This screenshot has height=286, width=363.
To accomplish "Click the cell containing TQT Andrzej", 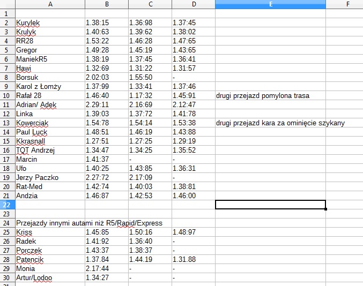I will 50,150.
